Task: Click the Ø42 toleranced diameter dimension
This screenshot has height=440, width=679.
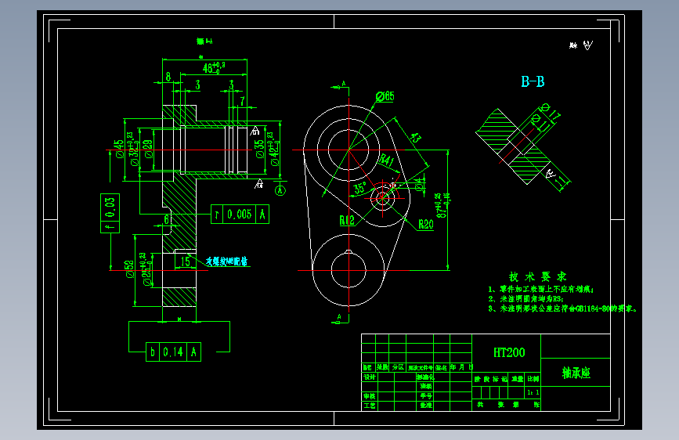Action: [x=273, y=149]
